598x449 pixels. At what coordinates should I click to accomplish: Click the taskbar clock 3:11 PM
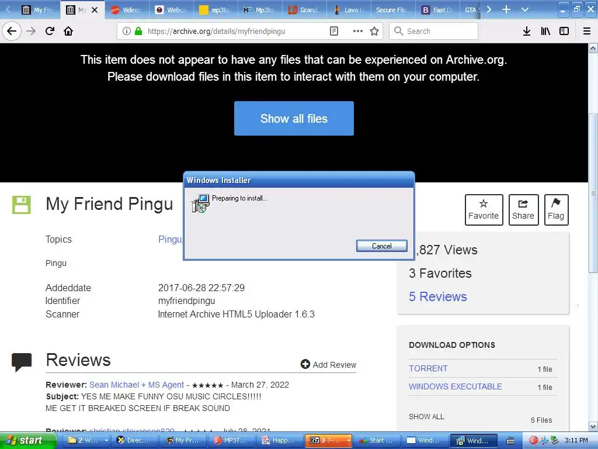pyautogui.click(x=576, y=440)
